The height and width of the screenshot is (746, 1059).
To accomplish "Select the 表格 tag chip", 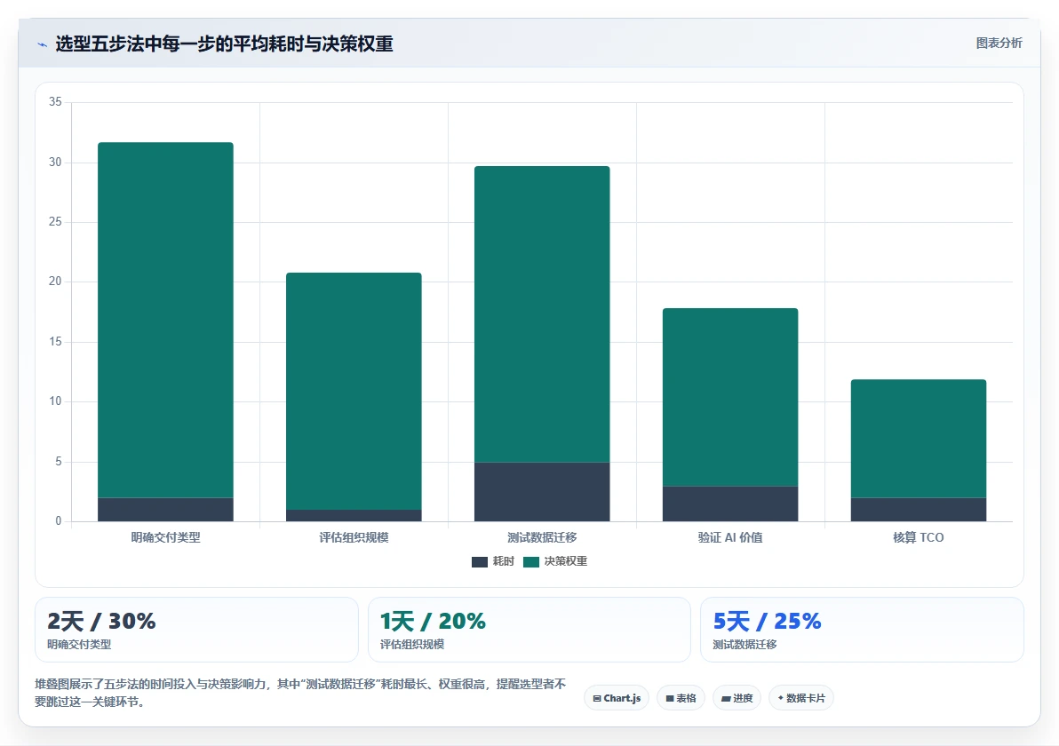I will [681, 698].
